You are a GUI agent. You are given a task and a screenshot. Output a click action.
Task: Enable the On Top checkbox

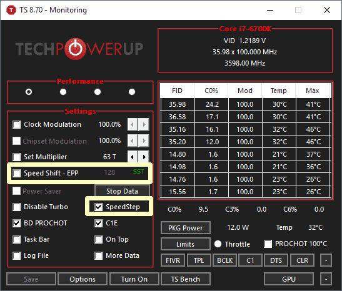[x=99, y=239]
